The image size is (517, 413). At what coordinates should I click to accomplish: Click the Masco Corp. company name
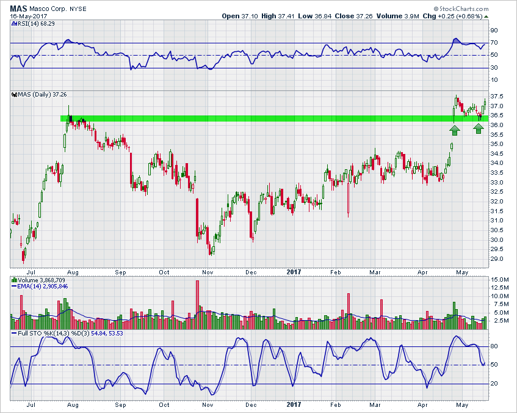point(48,9)
